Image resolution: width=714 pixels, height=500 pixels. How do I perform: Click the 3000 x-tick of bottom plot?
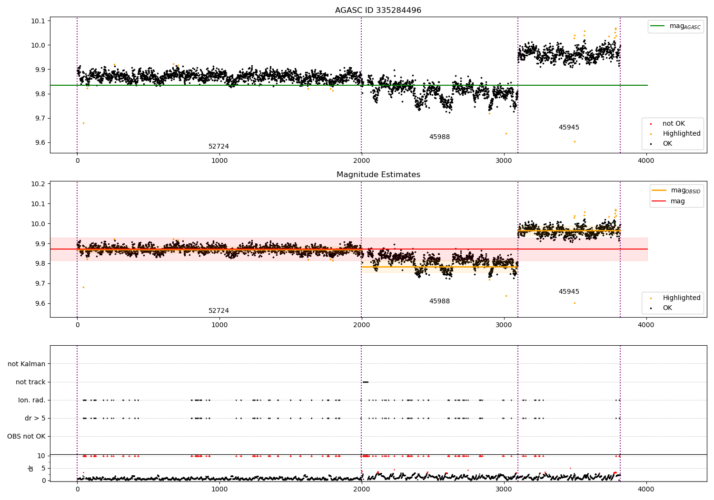[504, 489]
